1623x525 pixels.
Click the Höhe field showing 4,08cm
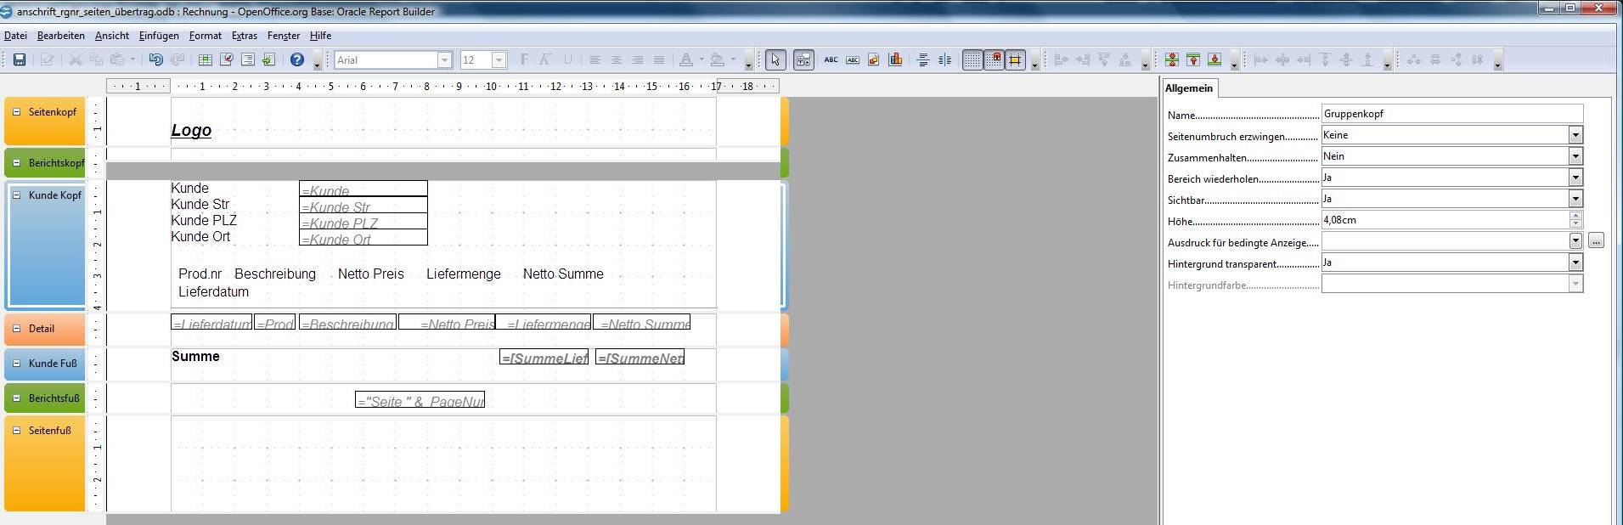1445,220
